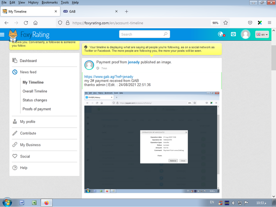Click the address bar URL
Screen dimensions: 276x207
coord(108,23)
